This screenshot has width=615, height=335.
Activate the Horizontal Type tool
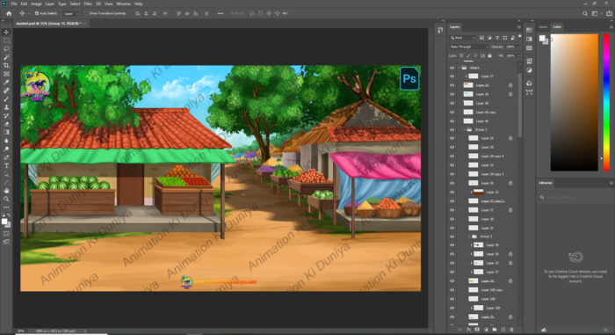(x=7, y=165)
